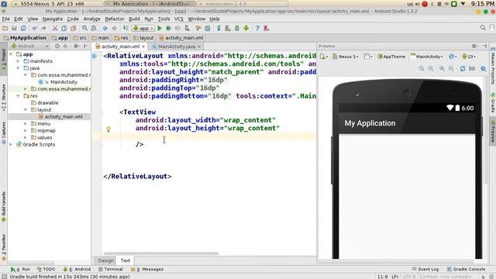Open the VCS menu
Screen dimensions: 496x279
coord(178,19)
